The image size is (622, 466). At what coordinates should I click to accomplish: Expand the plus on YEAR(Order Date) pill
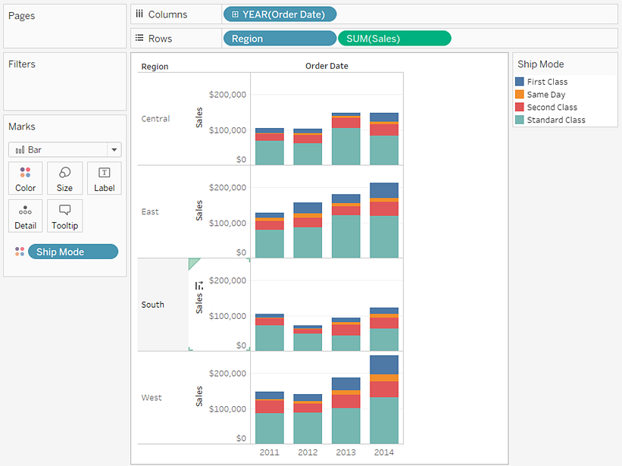point(235,14)
